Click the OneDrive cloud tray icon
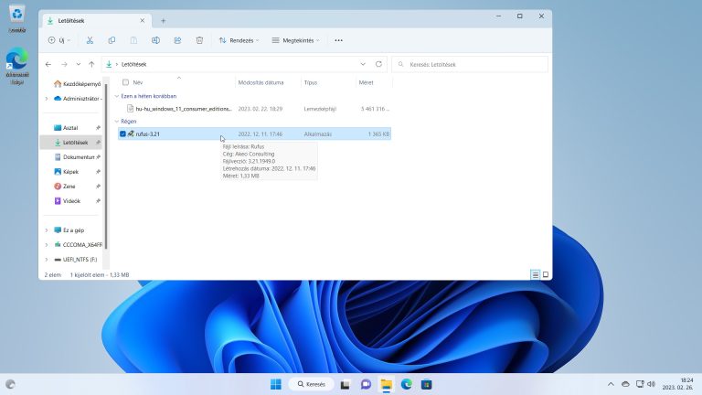The image size is (702, 395). [625, 384]
